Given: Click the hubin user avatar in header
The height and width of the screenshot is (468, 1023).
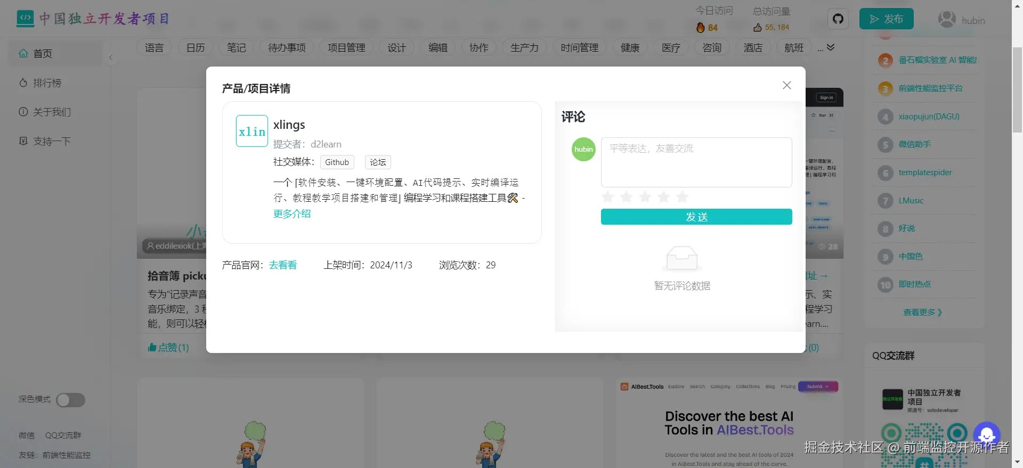Looking at the screenshot, I should tap(947, 20).
